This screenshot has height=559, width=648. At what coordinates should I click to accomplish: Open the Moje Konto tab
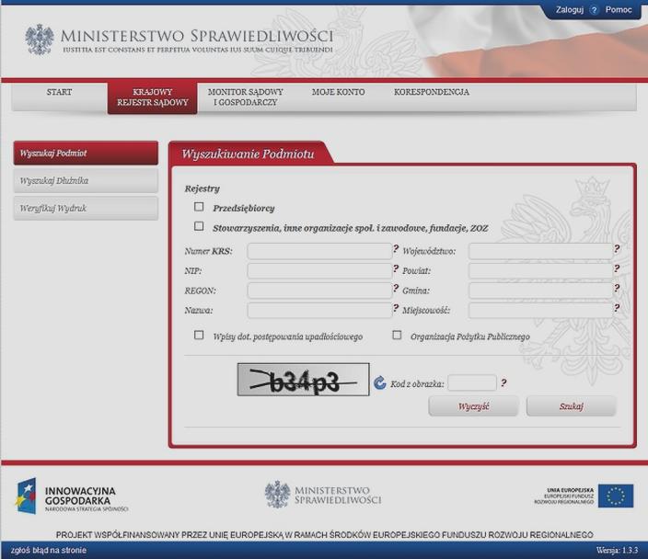click(x=339, y=92)
